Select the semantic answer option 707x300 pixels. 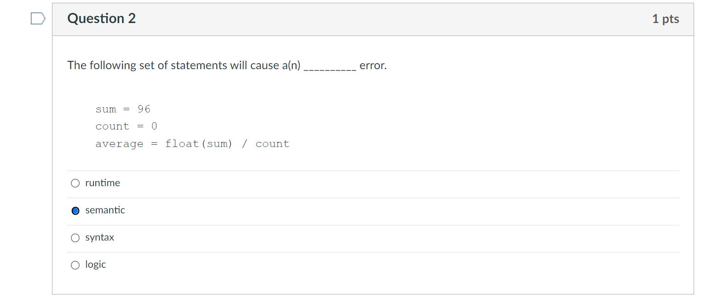click(x=75, y=210)
